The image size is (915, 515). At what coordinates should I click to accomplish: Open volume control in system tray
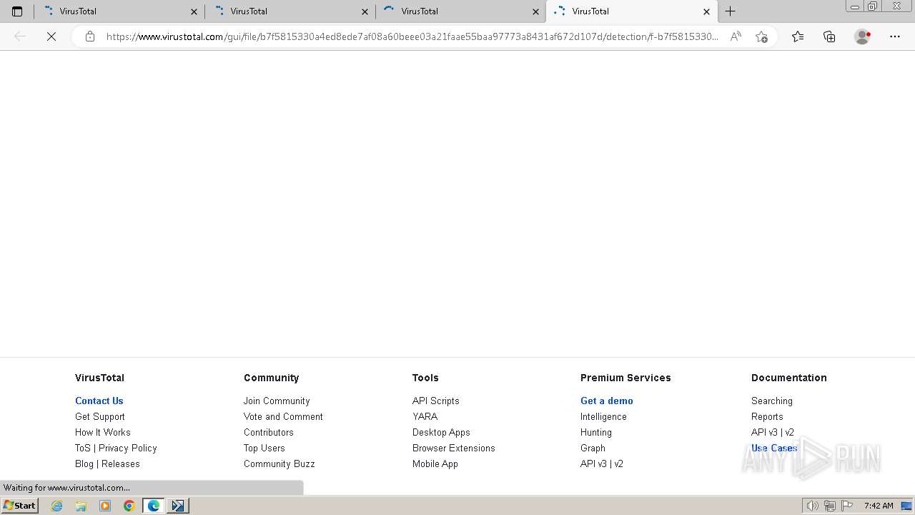tap(812, 506)
